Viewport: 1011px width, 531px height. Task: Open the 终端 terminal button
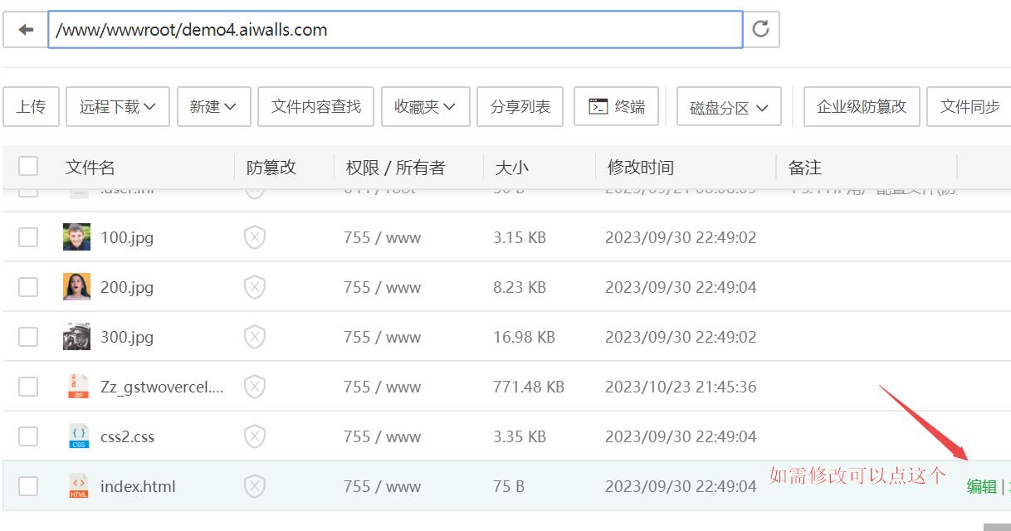(616, 107)
